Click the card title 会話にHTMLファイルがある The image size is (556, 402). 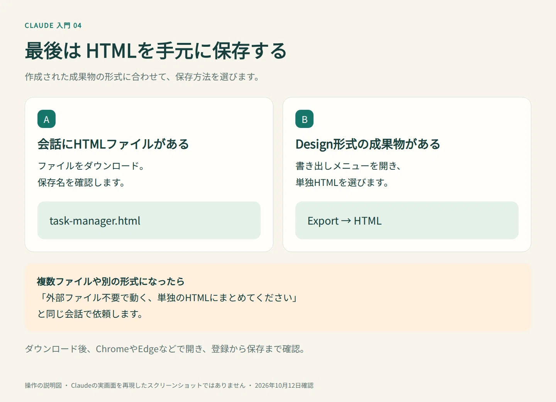click(113, 144)
